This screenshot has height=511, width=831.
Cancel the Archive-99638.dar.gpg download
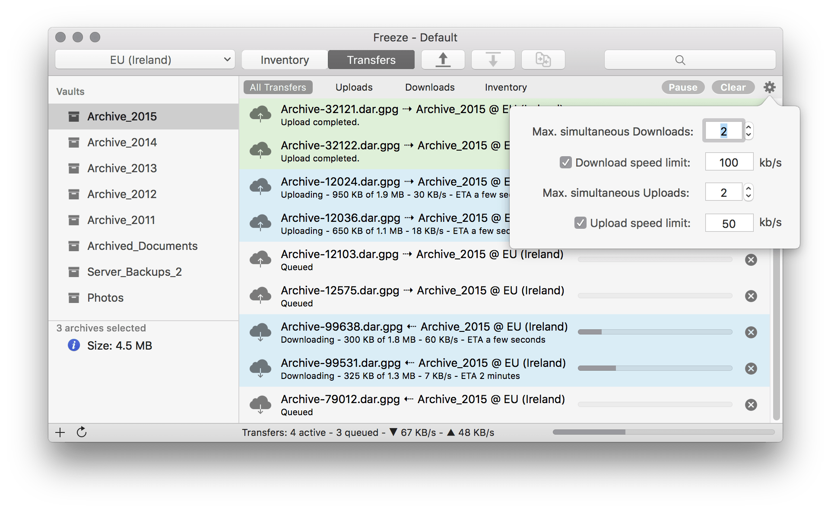(x=751, y=332)
